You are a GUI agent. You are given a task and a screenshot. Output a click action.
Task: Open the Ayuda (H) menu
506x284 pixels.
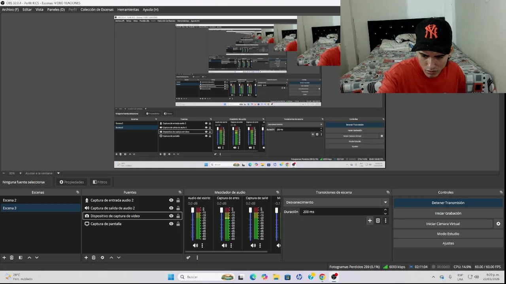[x=151, y=9]
